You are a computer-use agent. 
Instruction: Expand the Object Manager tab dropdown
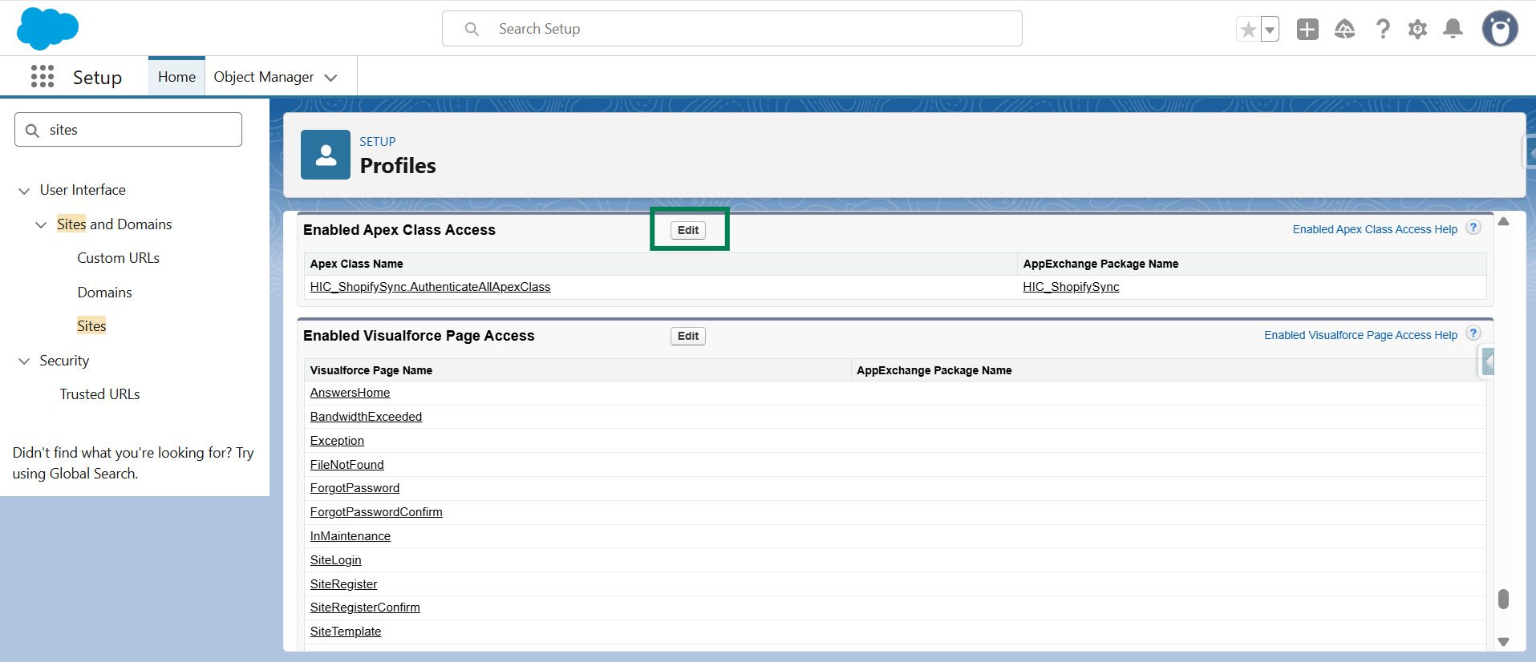click(330, 78)
